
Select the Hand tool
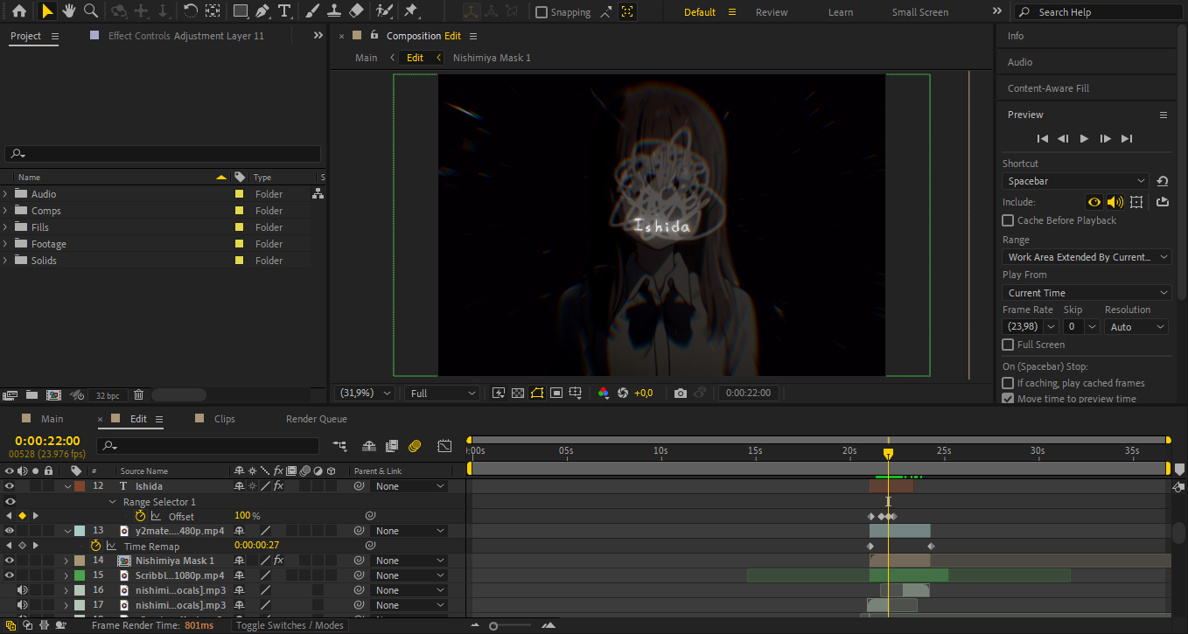click(x=69, y=11)
